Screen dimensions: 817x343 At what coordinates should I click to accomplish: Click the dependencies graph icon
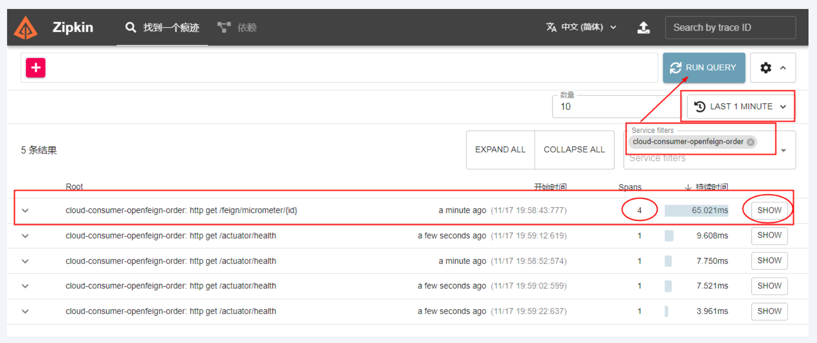tap(224, 27)
